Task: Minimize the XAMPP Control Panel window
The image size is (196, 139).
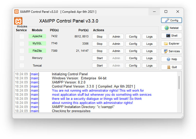Action: click(x=154, y=12)
